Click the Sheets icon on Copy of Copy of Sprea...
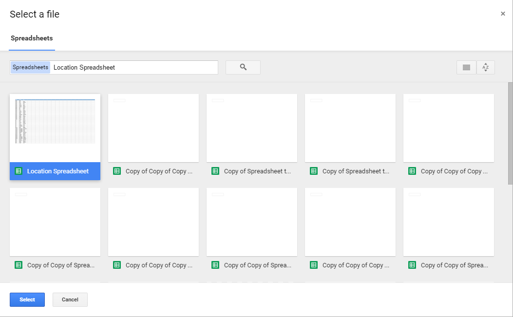Screen dimensions: 513x317 coord(18,265)
